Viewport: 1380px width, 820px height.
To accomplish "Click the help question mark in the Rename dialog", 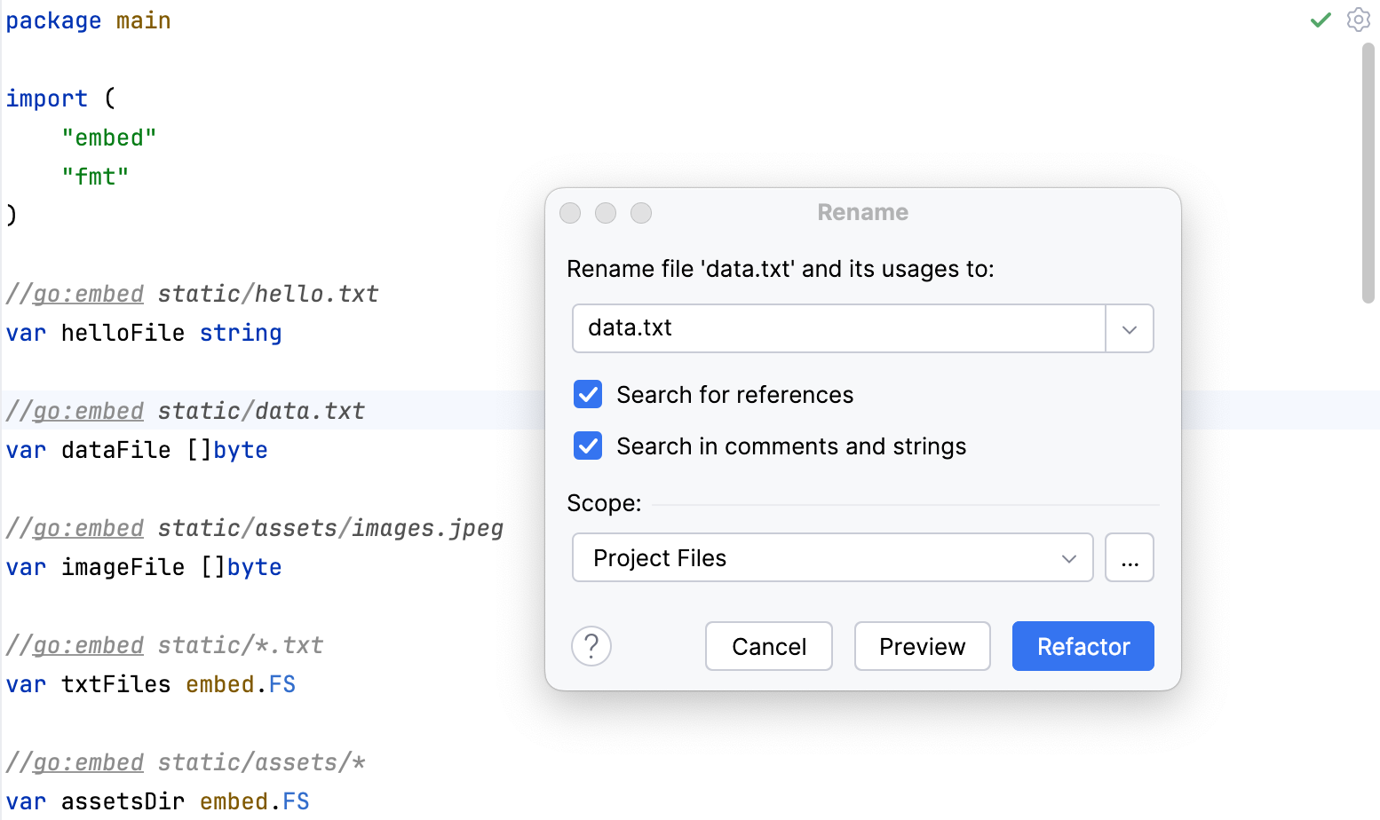I will 591,646.
